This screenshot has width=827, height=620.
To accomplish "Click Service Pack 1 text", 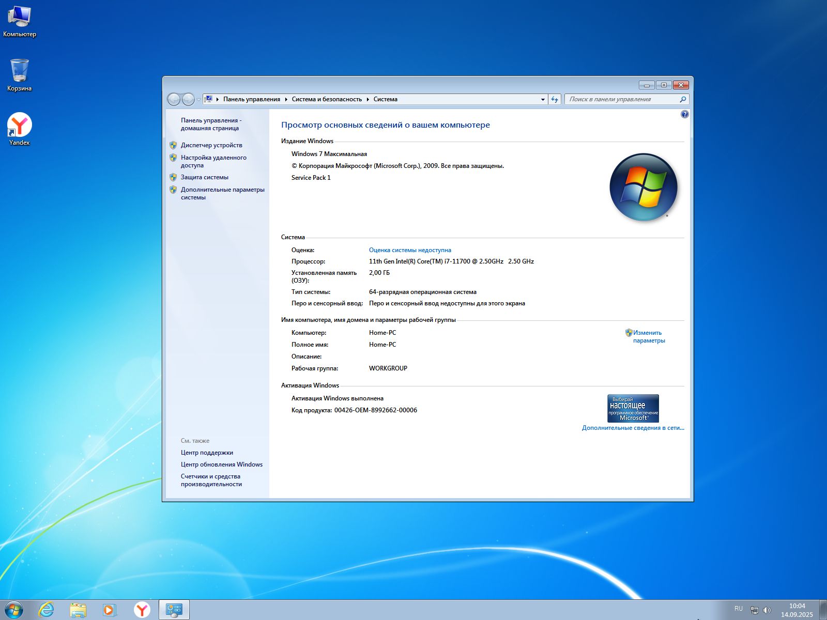I will pos(311,178).
